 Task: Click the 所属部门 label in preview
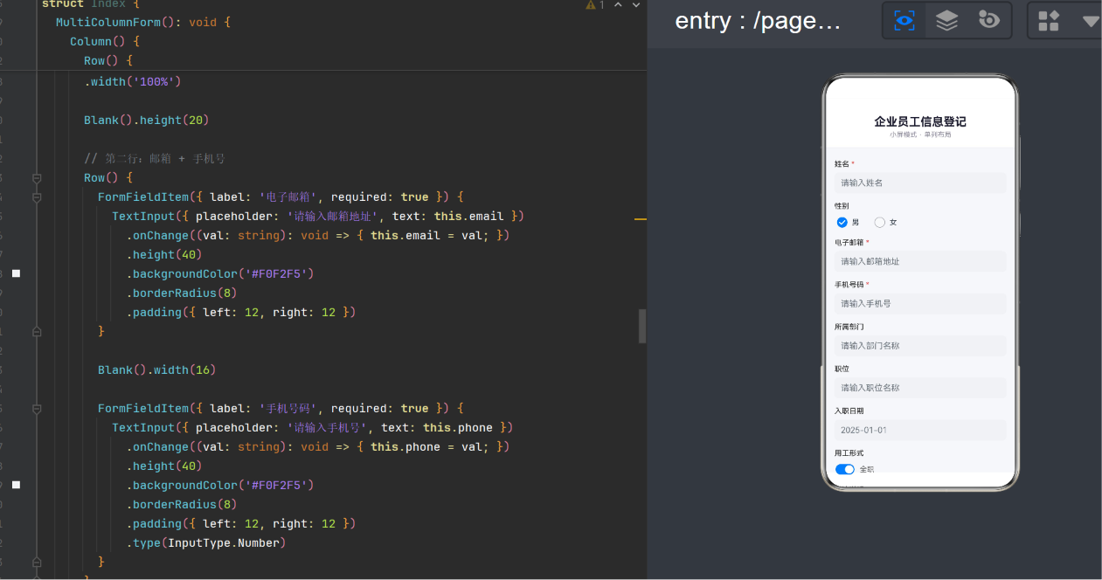[x=849, y=327]
